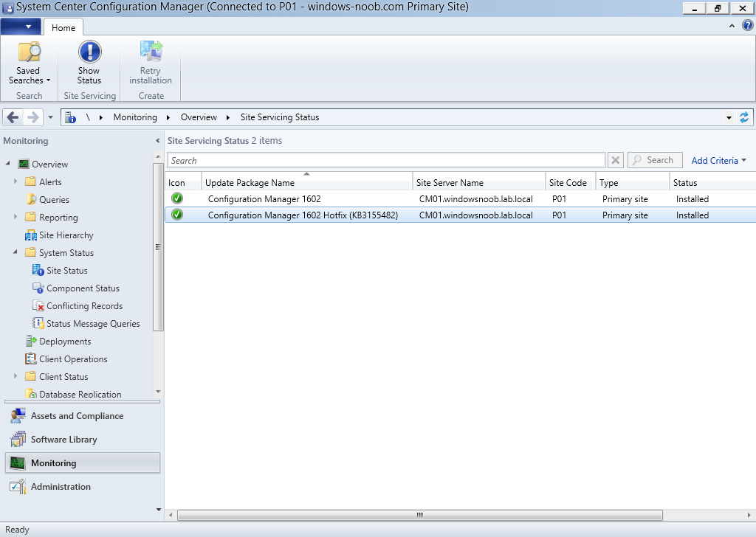This screenshot has width=756, height=537.
Task: Open the Add Criteria dropdown
Action: point(718,160)
